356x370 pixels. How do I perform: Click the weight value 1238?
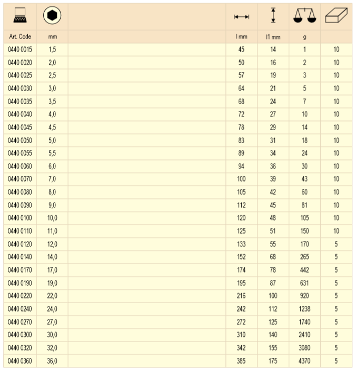[304, 309]
